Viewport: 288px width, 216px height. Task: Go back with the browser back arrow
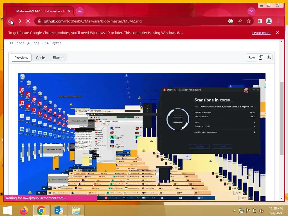(x=10, y=21)
